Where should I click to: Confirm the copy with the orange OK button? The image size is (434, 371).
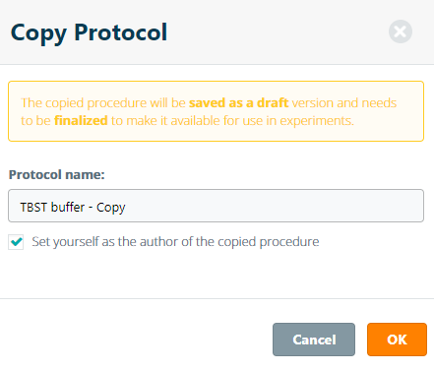[x=397, y=340]
